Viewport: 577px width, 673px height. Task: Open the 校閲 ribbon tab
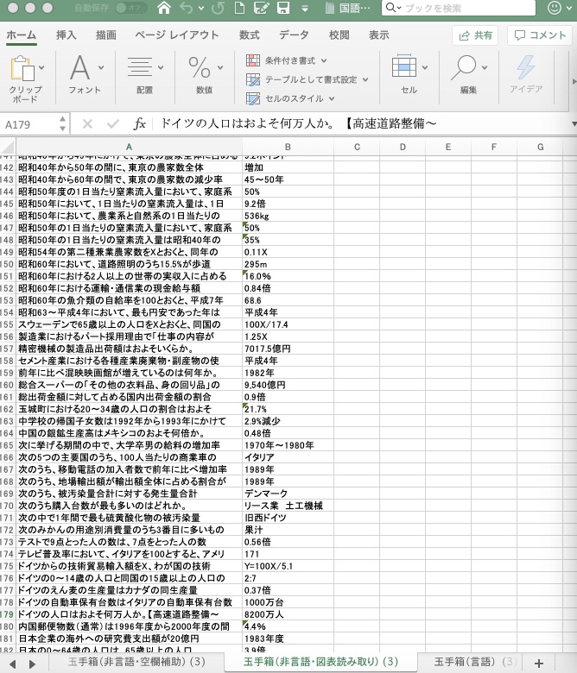pyautogui.click(x=339, y=35)
